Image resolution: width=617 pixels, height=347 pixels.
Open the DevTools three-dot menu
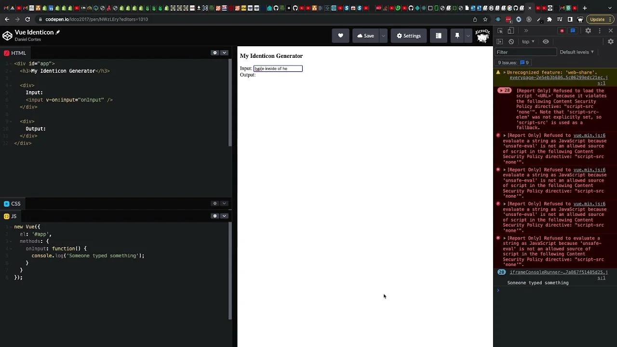click(599, 30)
